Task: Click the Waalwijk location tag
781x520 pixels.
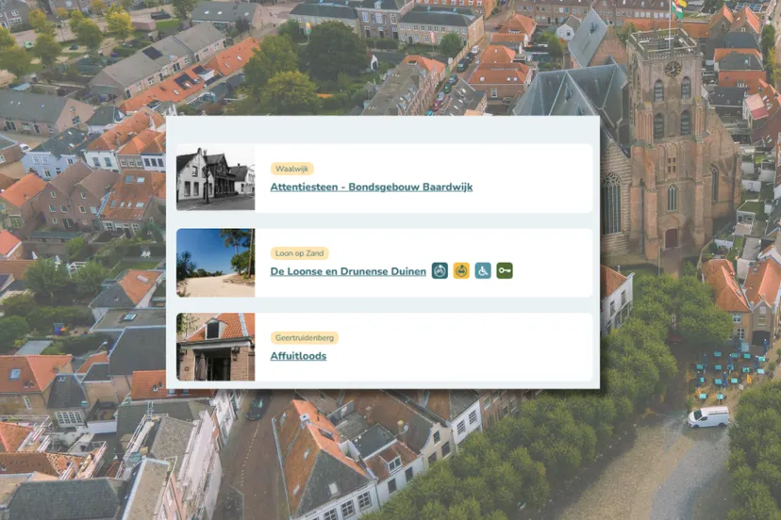Action: coord(291,169)
